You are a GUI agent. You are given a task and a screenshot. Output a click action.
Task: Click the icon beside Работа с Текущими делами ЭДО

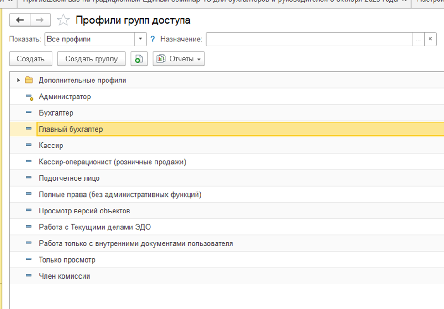tap(29, 227)
